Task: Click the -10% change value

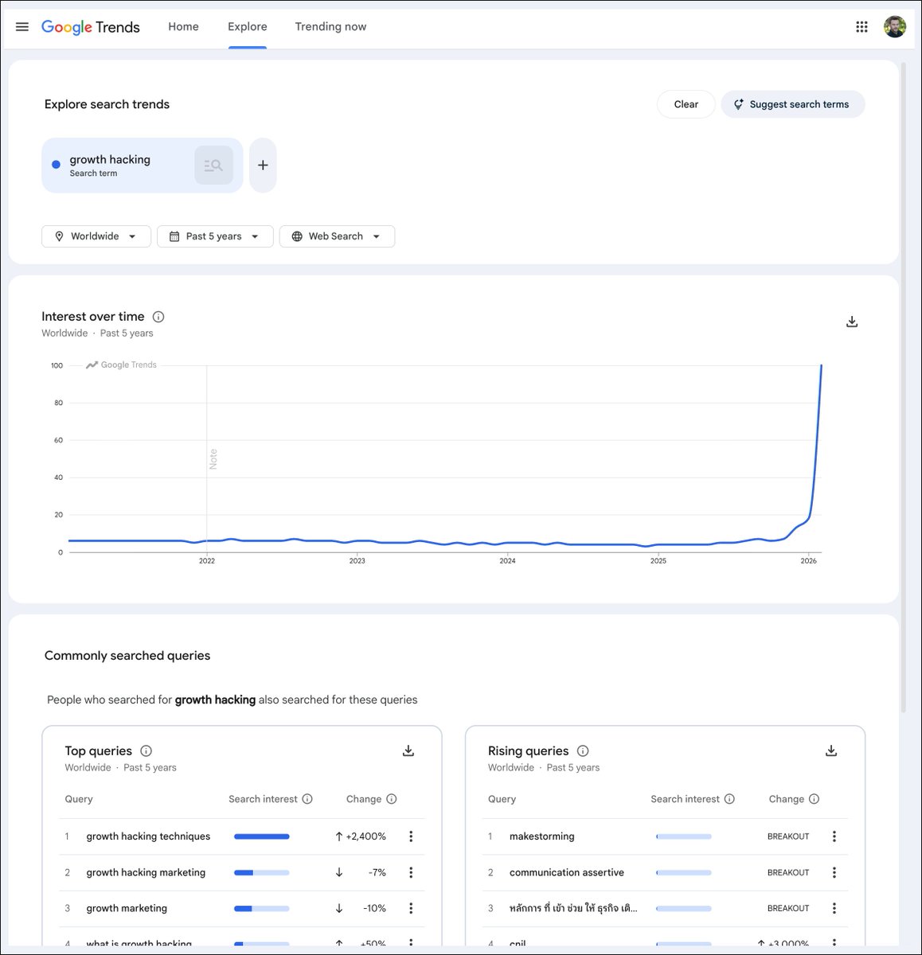Action: pos(374,908)
